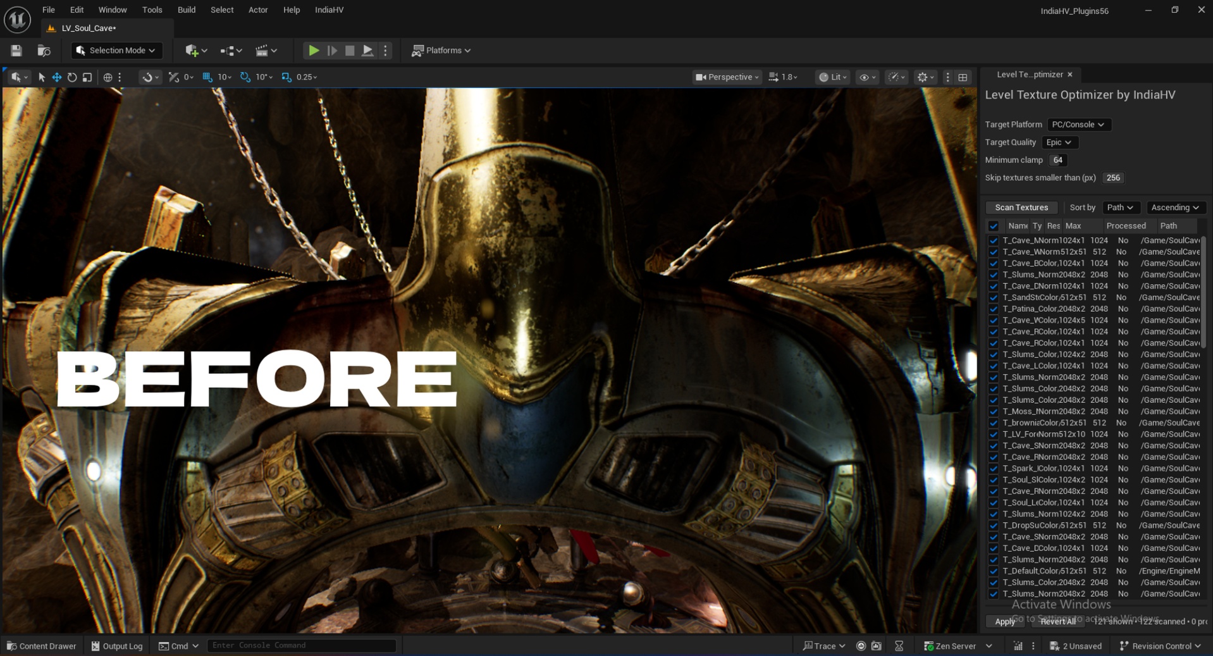Screen dimensions: 1213x656
Task: Open the IndiaHV menu
Action: tap(329, 10)
